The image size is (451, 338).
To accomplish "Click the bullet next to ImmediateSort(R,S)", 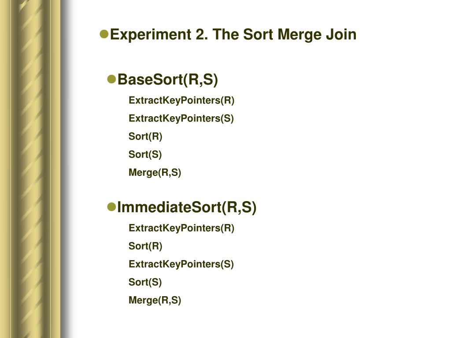I will pos(111,207).
